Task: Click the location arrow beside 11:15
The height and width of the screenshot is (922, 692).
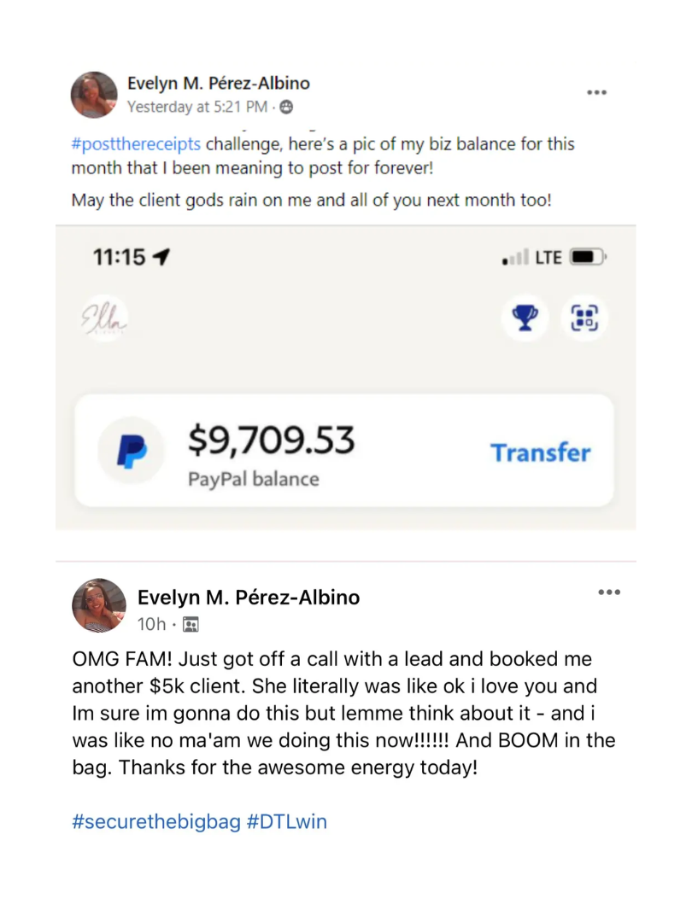Action: (160, 257)
